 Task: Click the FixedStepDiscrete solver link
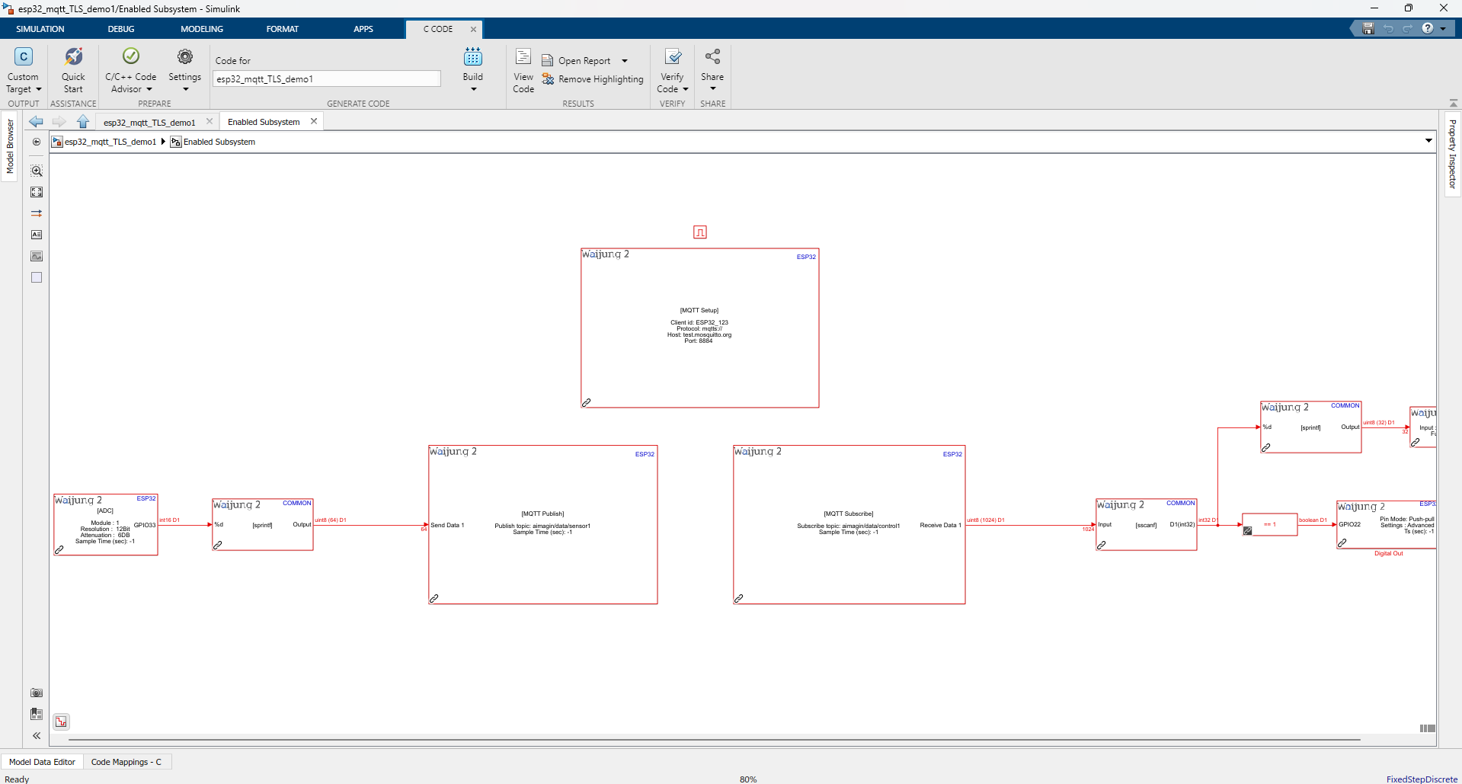coord(1422,779)
